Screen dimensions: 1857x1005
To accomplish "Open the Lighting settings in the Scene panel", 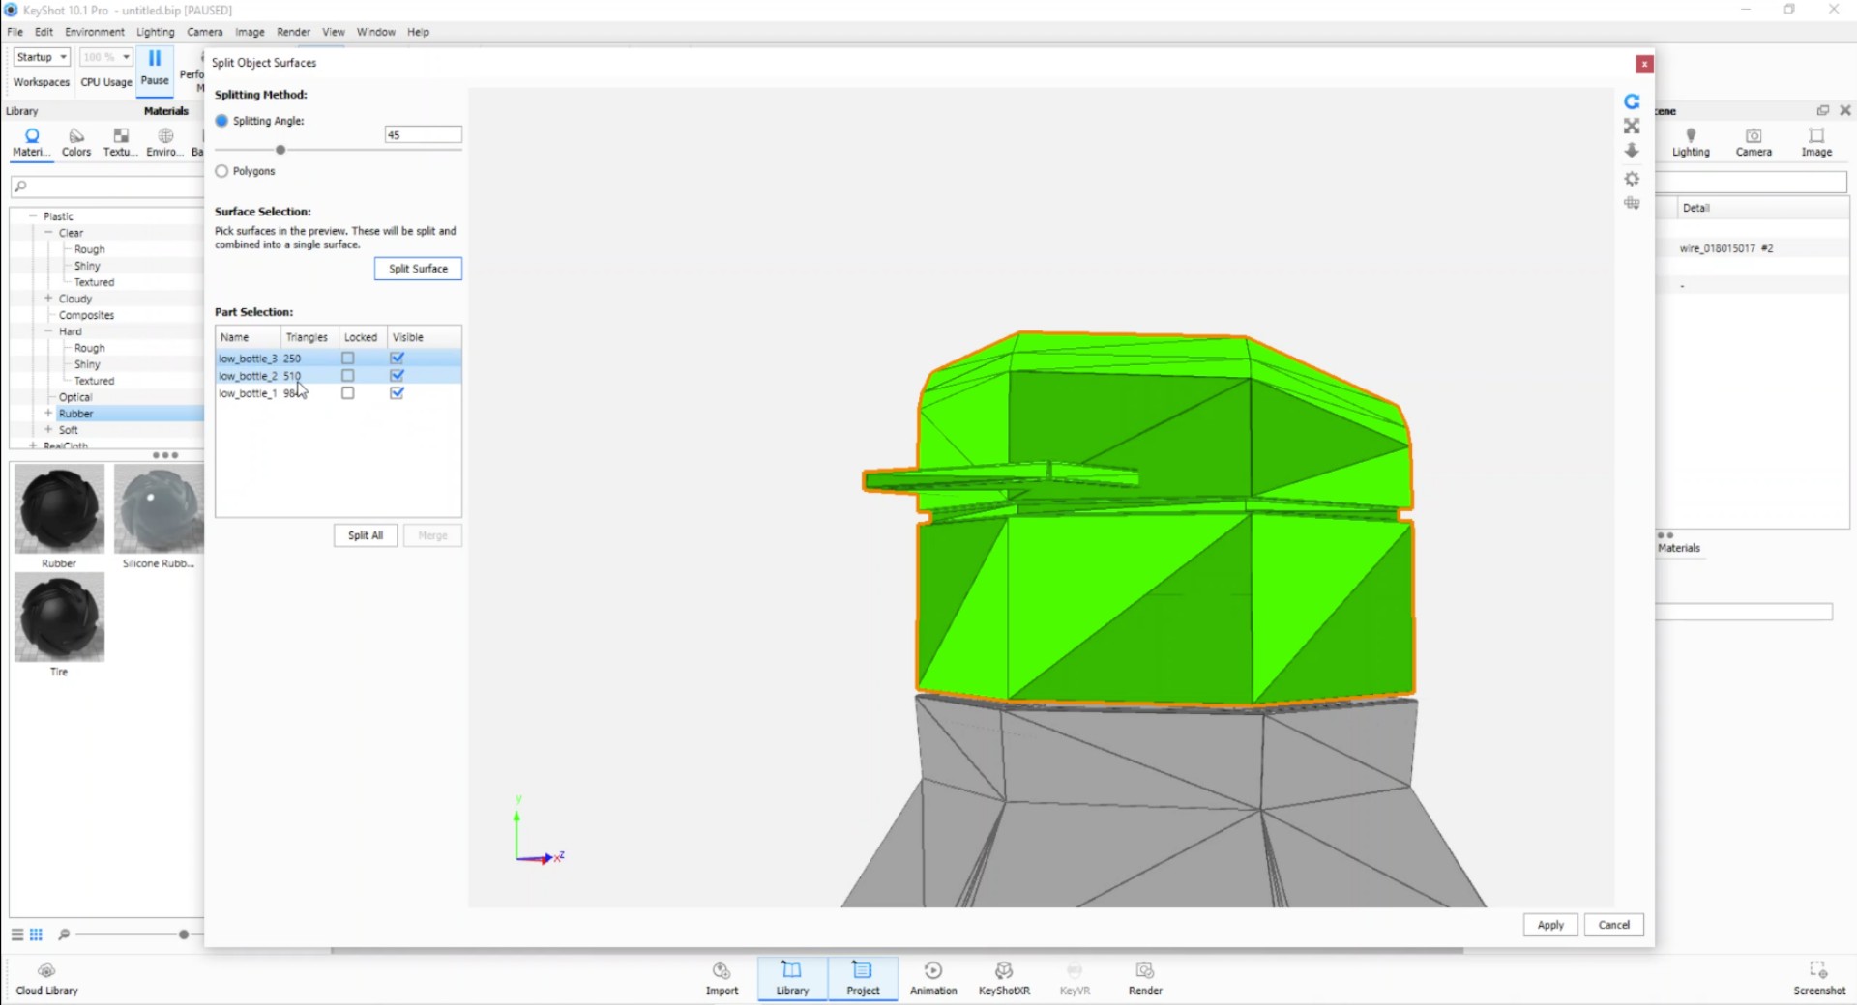I will (x=1691, y=141).
